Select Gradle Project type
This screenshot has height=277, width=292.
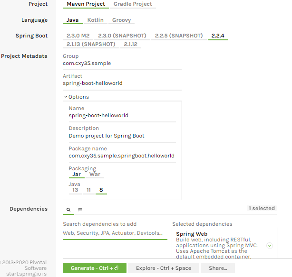[133, 4]
